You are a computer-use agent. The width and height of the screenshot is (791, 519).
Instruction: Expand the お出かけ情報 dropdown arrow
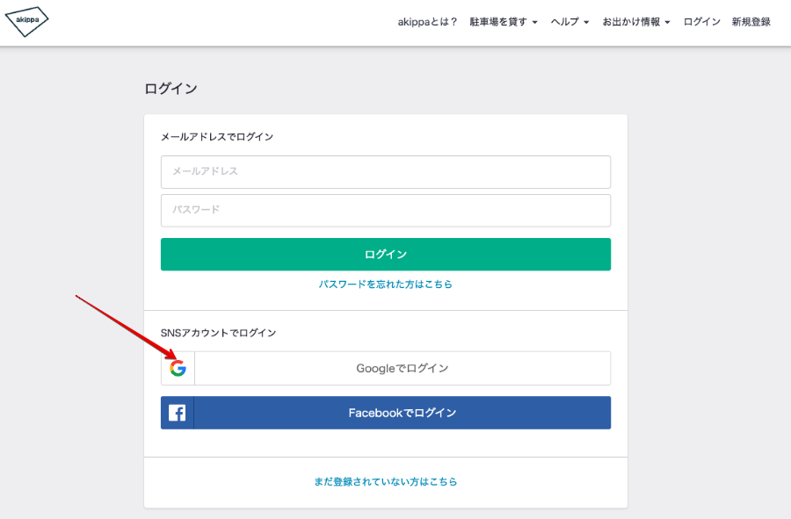[667, 22]
